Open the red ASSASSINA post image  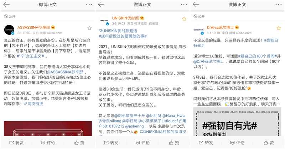48,128
